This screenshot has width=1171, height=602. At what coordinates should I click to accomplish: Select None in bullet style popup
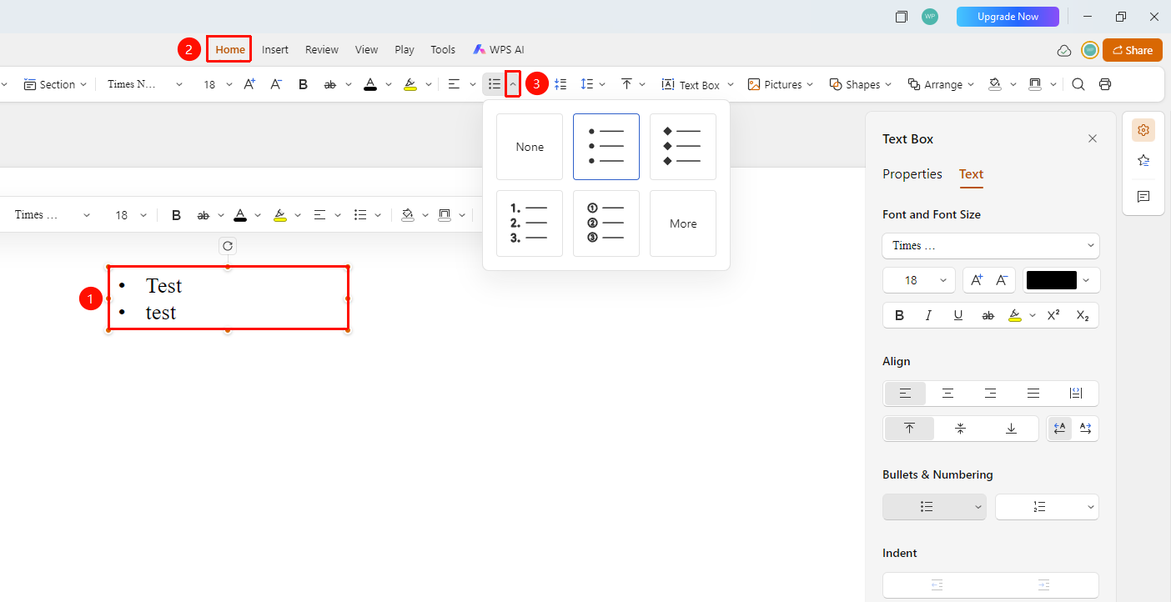(530, 147)
